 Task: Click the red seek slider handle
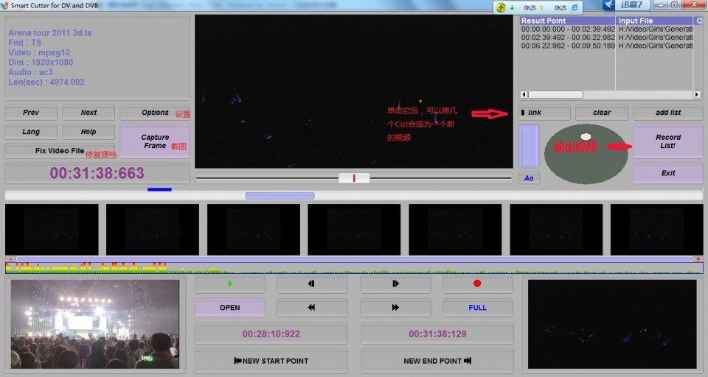[354, 178]
